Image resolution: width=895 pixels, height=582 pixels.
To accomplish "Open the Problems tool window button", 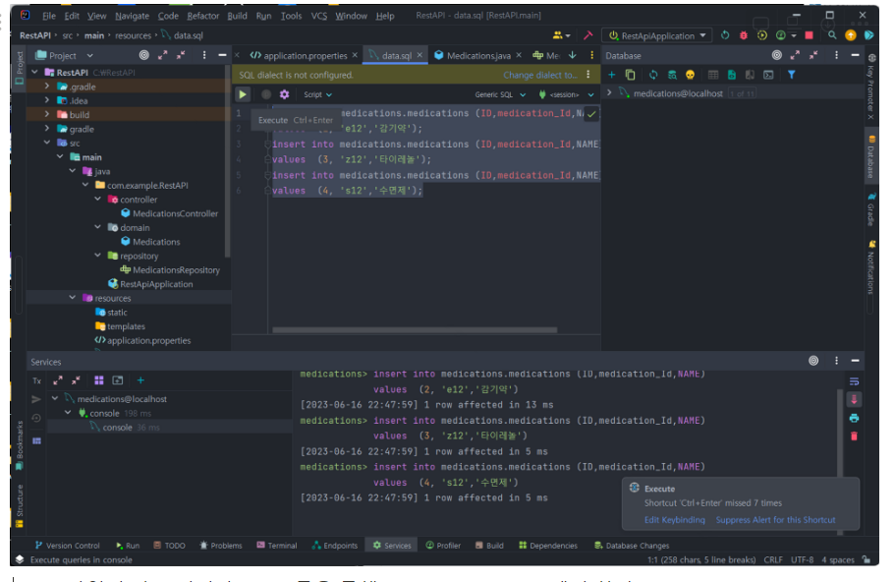I will [221, 546].
